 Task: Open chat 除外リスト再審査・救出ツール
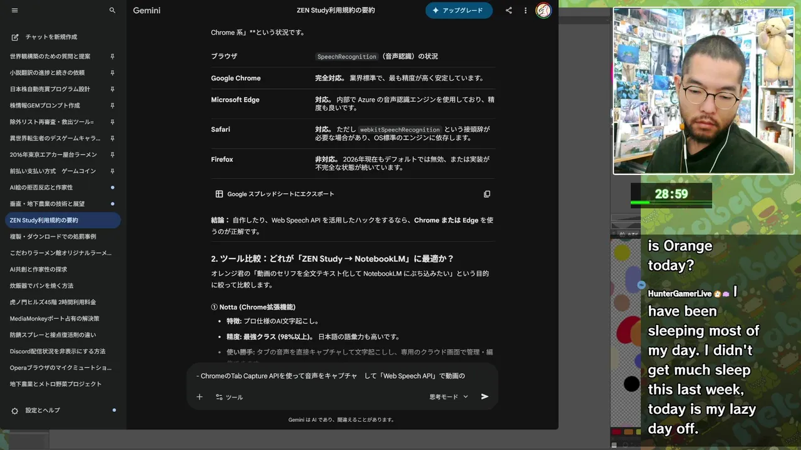pos(51,122)
